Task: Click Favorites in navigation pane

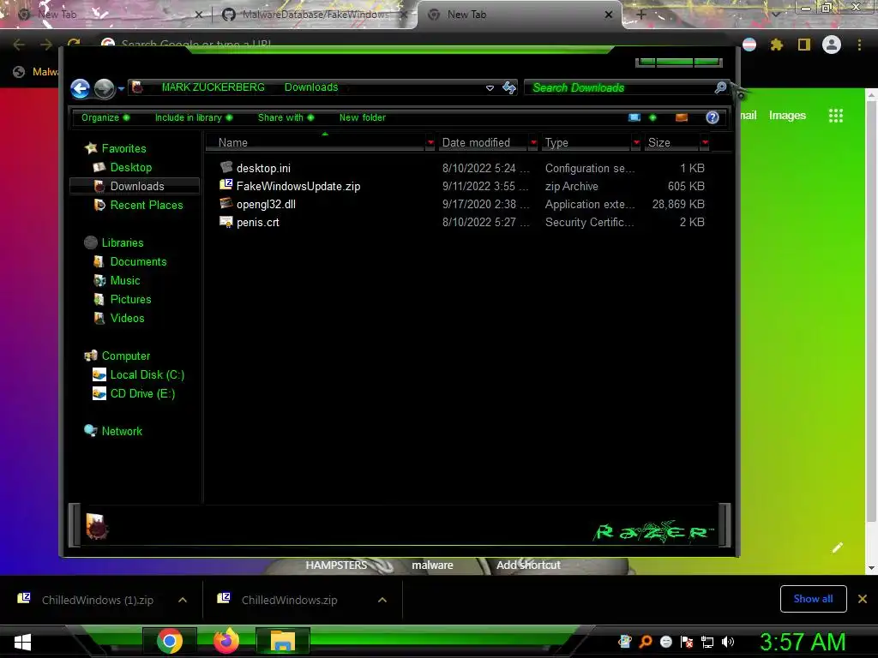Action: (x=123, y=148)
